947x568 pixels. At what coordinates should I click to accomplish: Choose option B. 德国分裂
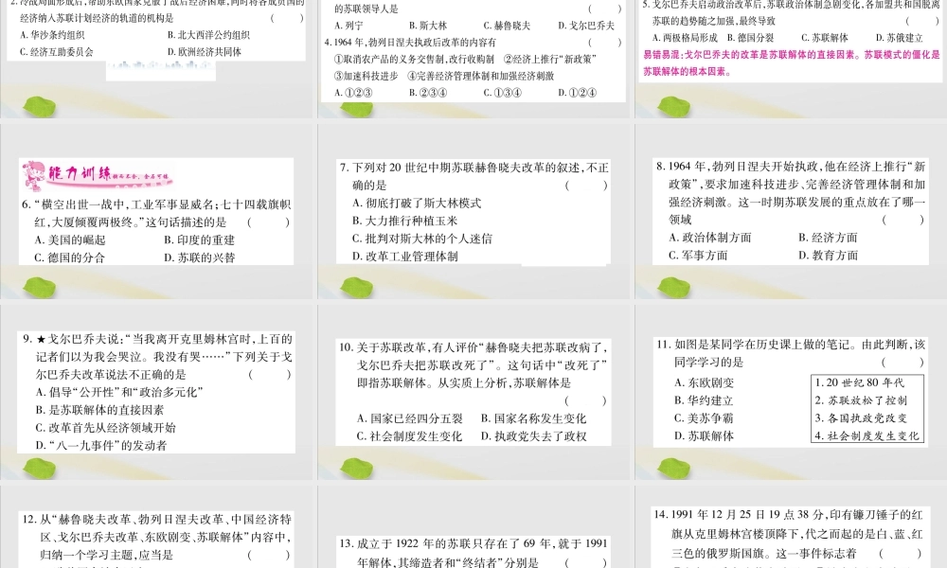click(x=750, y=38)
